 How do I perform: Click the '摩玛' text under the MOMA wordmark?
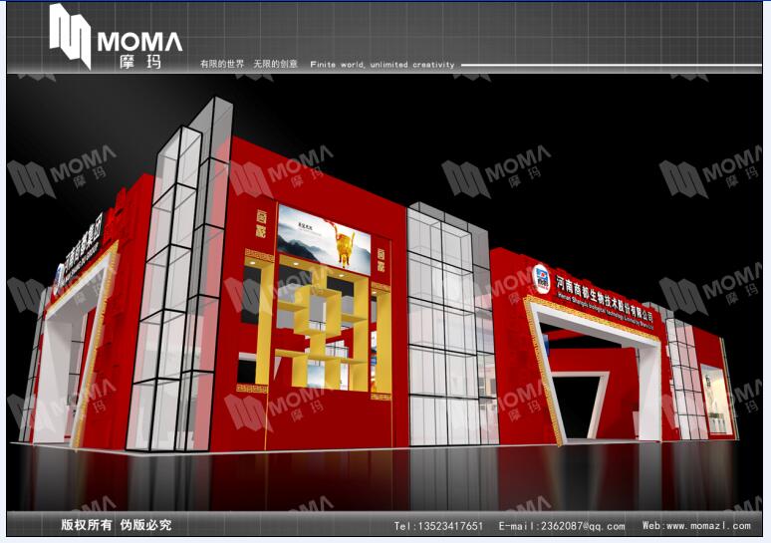tap(140, 62)
